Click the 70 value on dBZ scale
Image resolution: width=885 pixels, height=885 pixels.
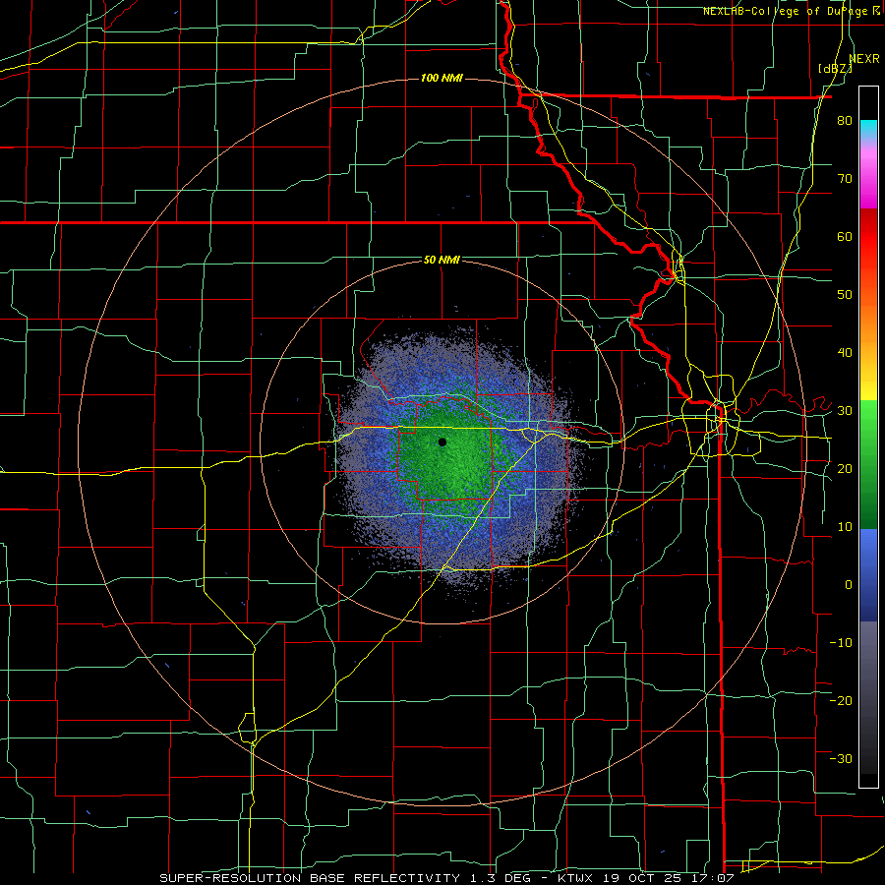845,179
